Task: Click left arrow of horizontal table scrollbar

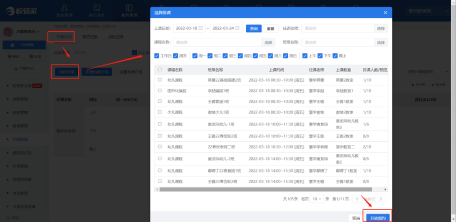Action: click(x=157, y=189)
